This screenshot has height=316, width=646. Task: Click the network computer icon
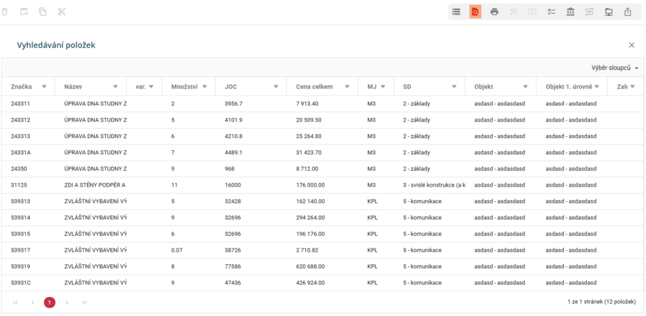coord(609,12)
